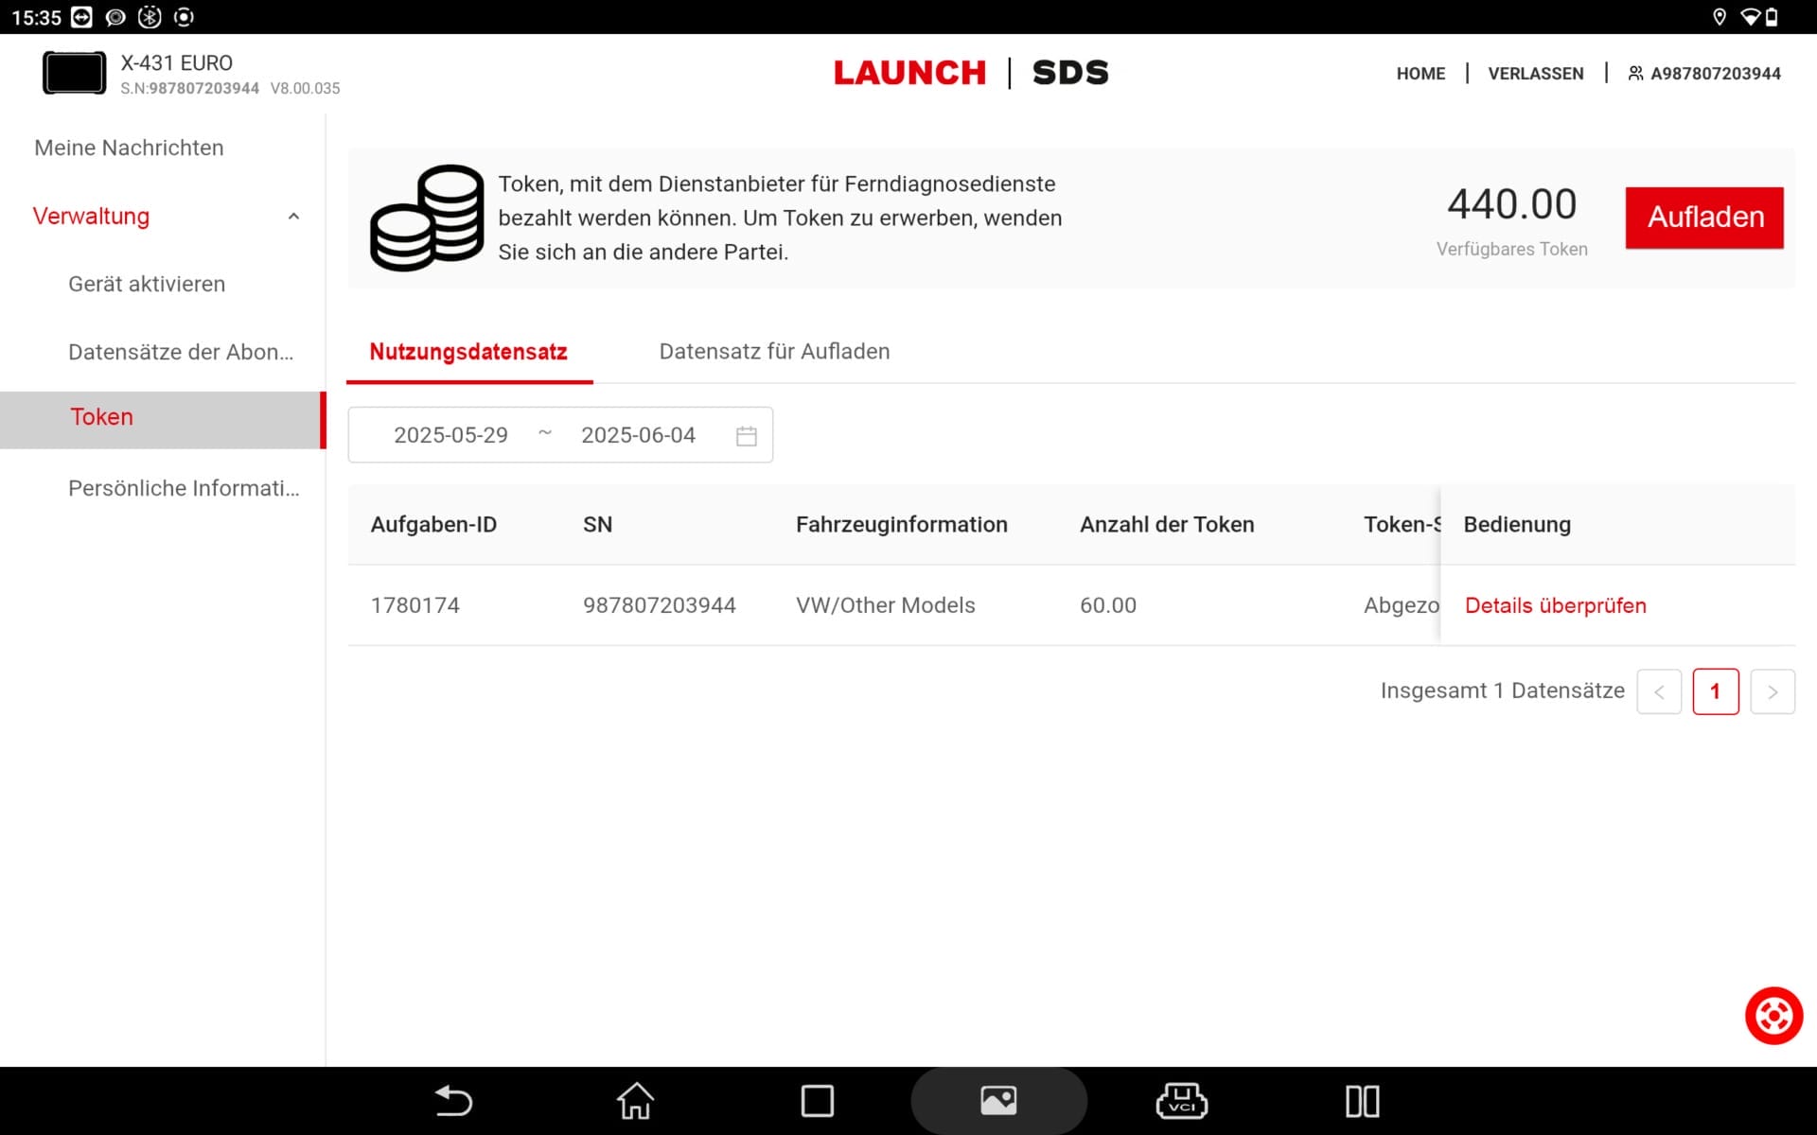Tap the user account icon beside A987807203944
The width and height of the screenshot is (1817, 1135).
pos(1635,74)
